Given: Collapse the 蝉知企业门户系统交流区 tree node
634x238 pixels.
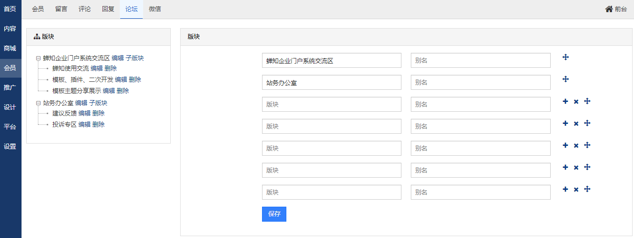Looking at the screenshot, I should (38, 58).
